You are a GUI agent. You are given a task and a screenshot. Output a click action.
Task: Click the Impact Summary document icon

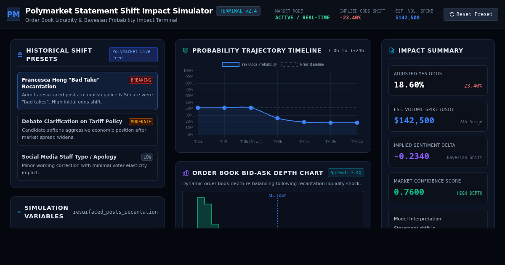tap(392, 50)
